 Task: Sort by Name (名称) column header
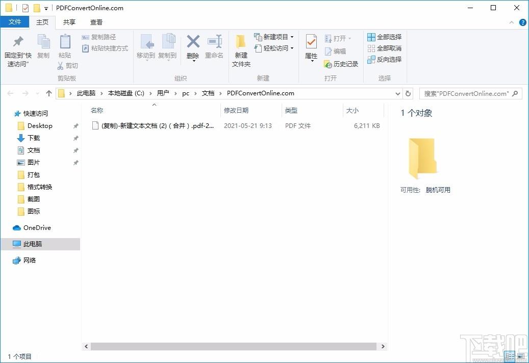coord(154,110)
